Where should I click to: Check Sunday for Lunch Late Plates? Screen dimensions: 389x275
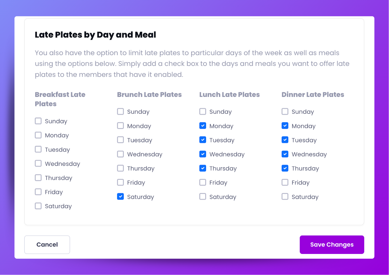[203, 111]
